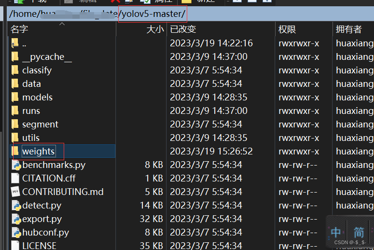Click the segment folder icon

click(x=15, y=125)
